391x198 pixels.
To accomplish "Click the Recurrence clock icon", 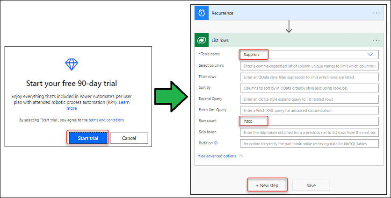I will click(x=202, y=13).
